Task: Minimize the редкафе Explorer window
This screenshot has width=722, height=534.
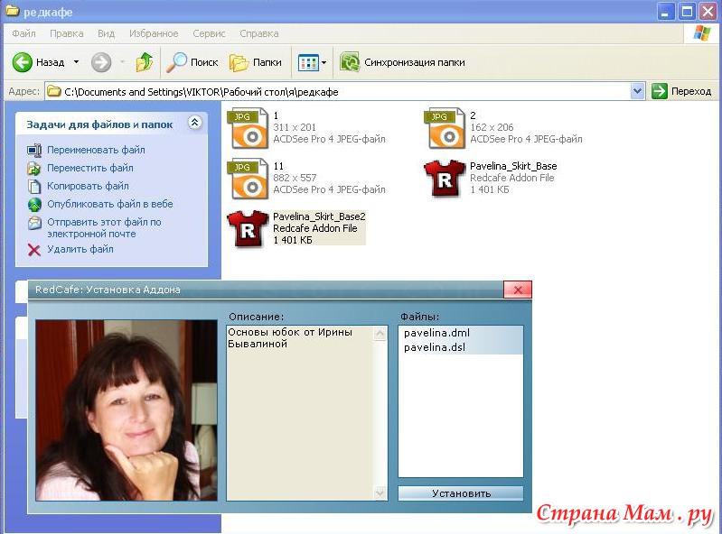Action: coord(665,11)
